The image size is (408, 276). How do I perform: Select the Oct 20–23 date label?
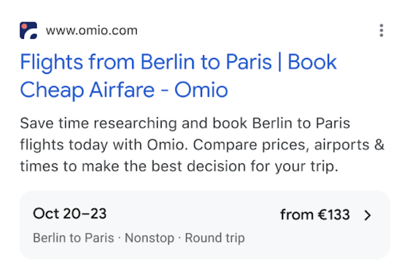click(x=69, y=213)
